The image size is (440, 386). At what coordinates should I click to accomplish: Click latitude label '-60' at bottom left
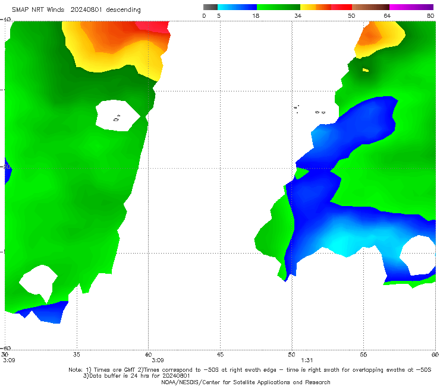pos(5,348)
